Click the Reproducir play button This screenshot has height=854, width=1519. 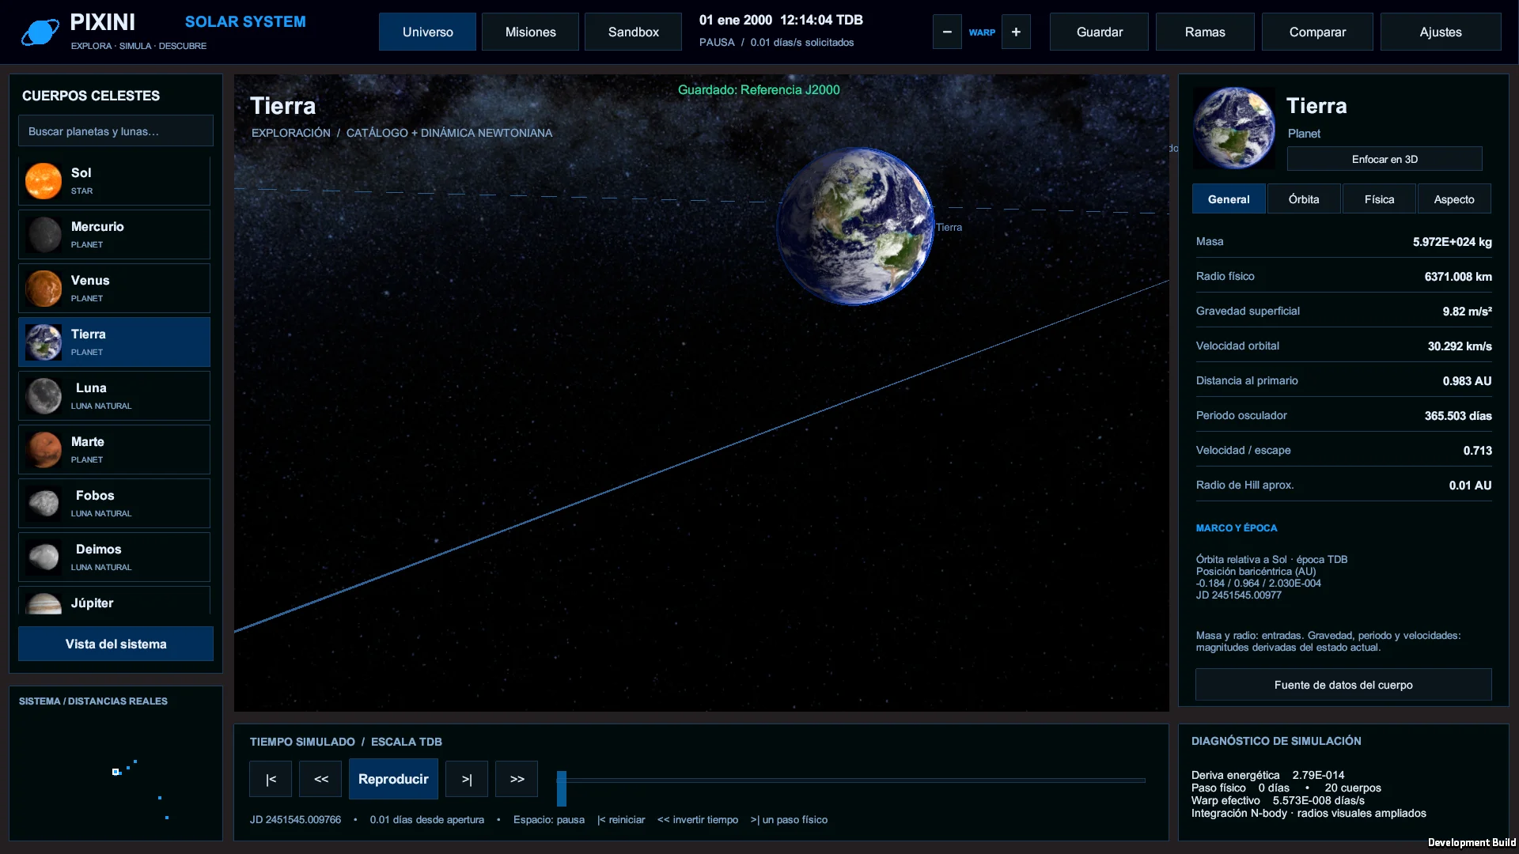pos(393,779)
